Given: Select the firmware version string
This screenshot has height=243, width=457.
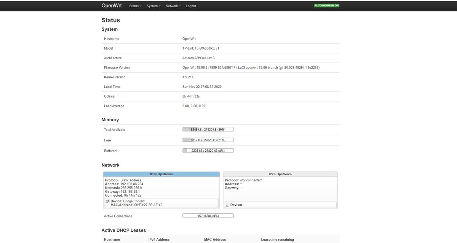Looking at the screenshot, I should tap(251, 67).
